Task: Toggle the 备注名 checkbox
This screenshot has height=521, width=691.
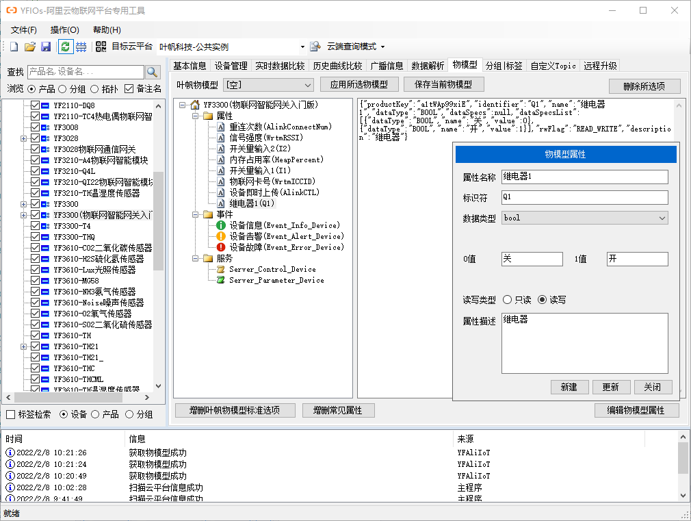Action: (129, 89)
